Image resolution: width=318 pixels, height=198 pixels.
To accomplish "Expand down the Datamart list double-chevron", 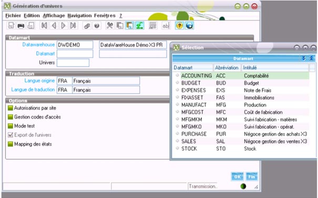I will 304,58.
